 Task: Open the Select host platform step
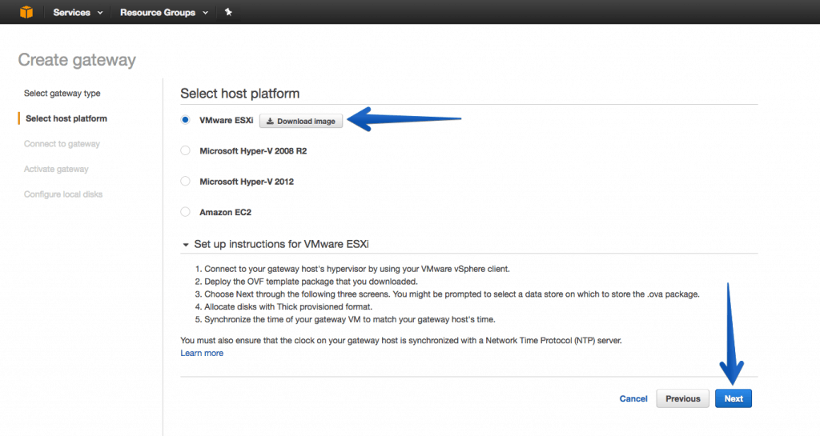pos(66,118)
